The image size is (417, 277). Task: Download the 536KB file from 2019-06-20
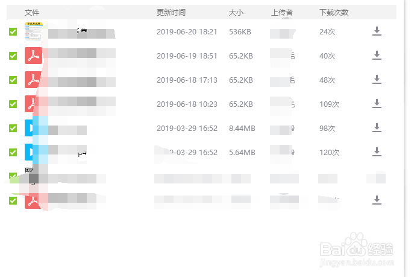377,31
